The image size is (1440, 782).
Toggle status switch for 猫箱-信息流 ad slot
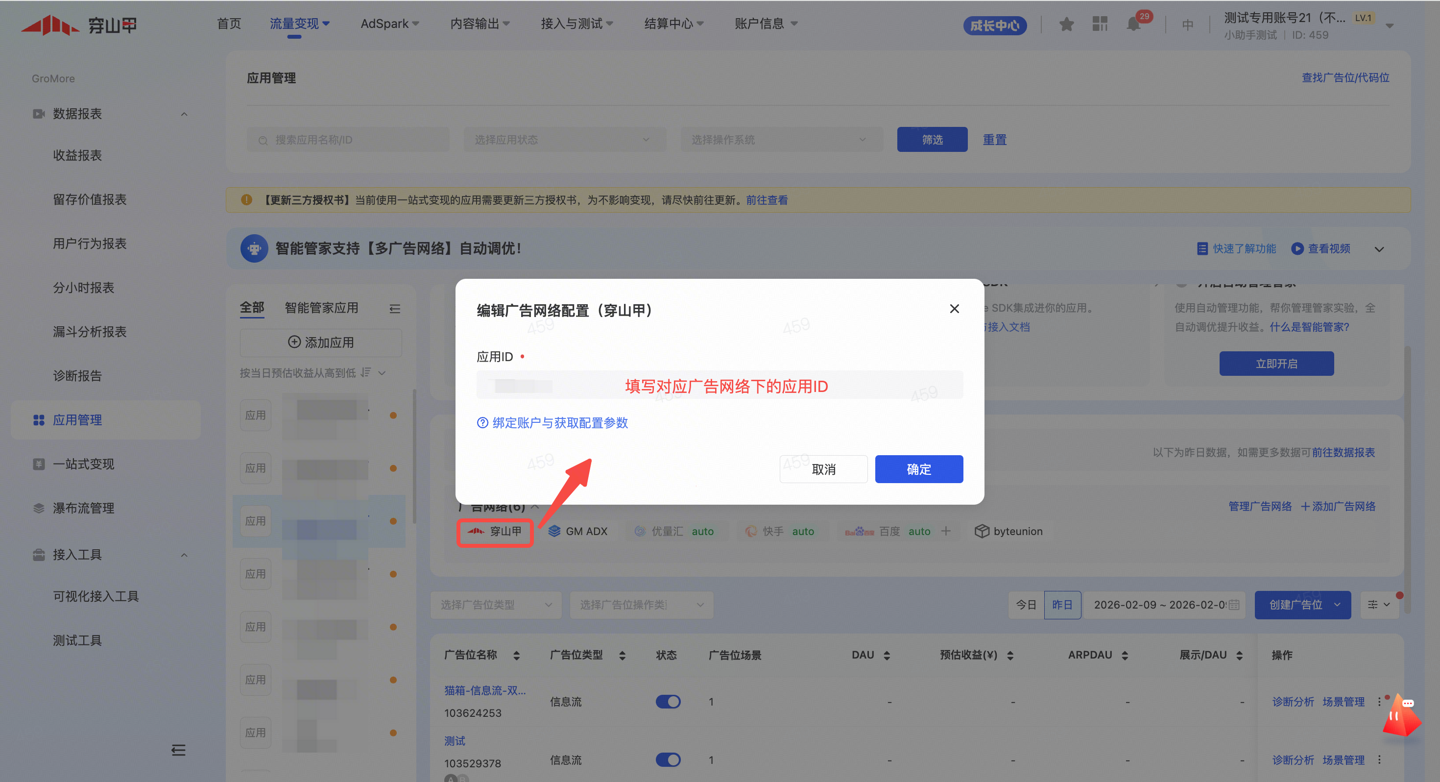click(668, 702)
